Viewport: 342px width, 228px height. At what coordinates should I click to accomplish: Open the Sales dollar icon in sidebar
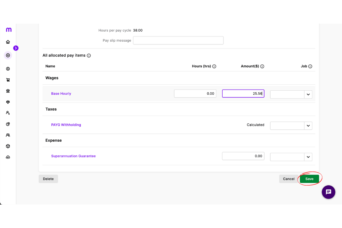point(8,69)
